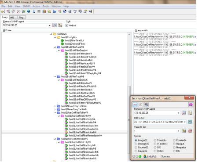Click the orange bar chart toolbar icon
Screen dimensions: 198x162
(x=44, y=11)
